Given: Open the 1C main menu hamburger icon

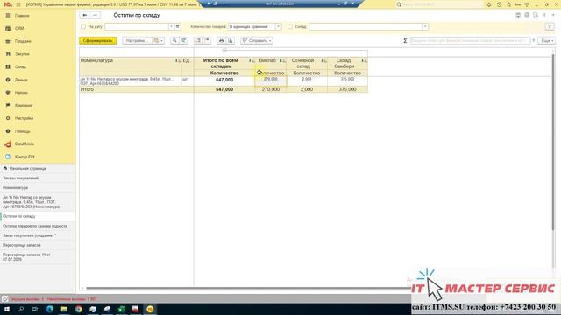Looking at the screenshot, I should [x=18, y=4].
